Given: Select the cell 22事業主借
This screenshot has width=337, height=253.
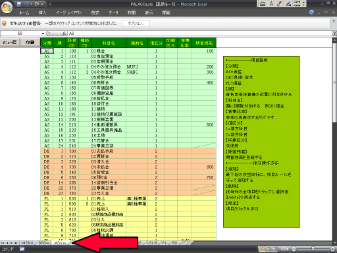Looking at the screenshot, I should (109, 188).
